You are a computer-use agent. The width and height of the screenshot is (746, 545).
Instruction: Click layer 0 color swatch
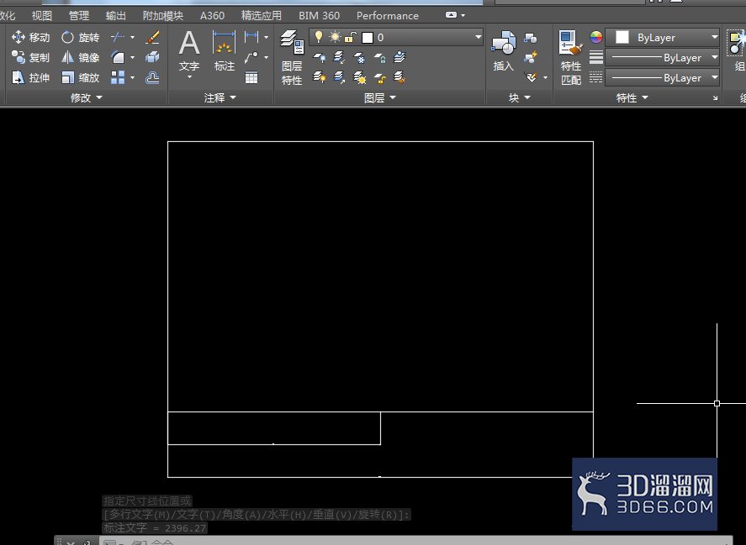(x=368, y=38)
